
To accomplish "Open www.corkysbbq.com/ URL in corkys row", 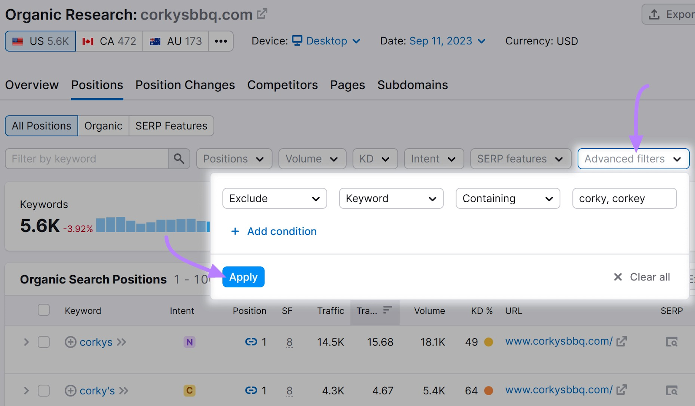I will click(559, 341).
